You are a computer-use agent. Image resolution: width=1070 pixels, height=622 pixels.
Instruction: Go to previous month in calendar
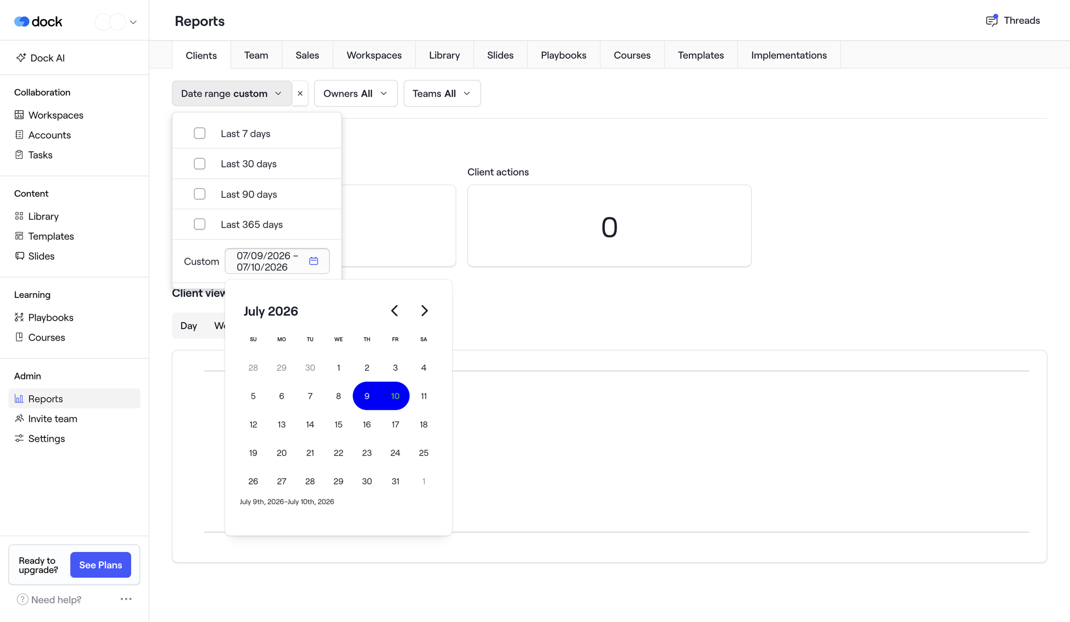click(x=395, y=311)
